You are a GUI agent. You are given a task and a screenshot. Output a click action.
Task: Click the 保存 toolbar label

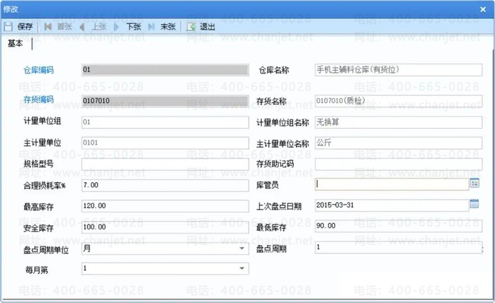tap(25, 27)
